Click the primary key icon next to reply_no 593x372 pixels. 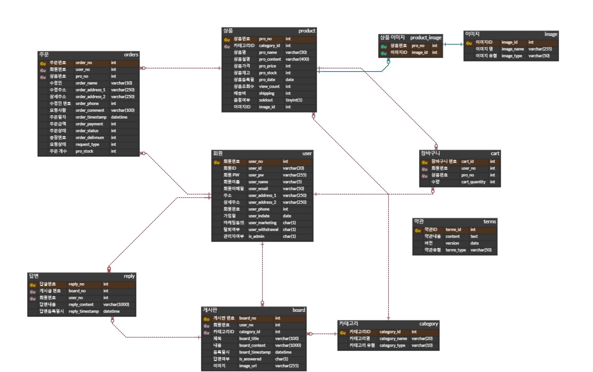click(33, 285)
